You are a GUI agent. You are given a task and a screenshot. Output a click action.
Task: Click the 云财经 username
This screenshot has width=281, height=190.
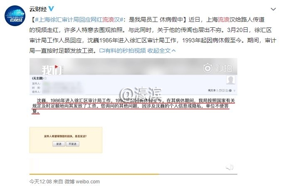click(38, 9)
